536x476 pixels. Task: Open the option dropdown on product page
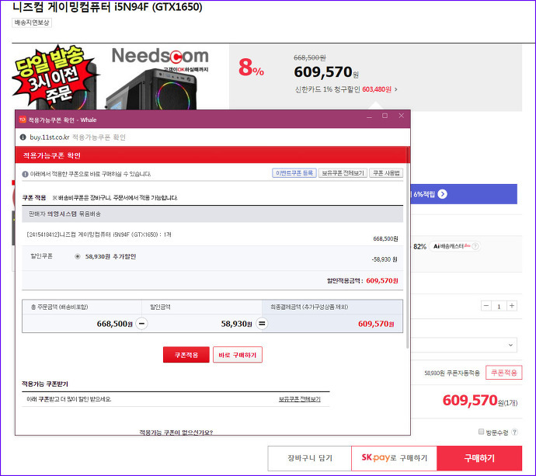click(x=465, y=345)
